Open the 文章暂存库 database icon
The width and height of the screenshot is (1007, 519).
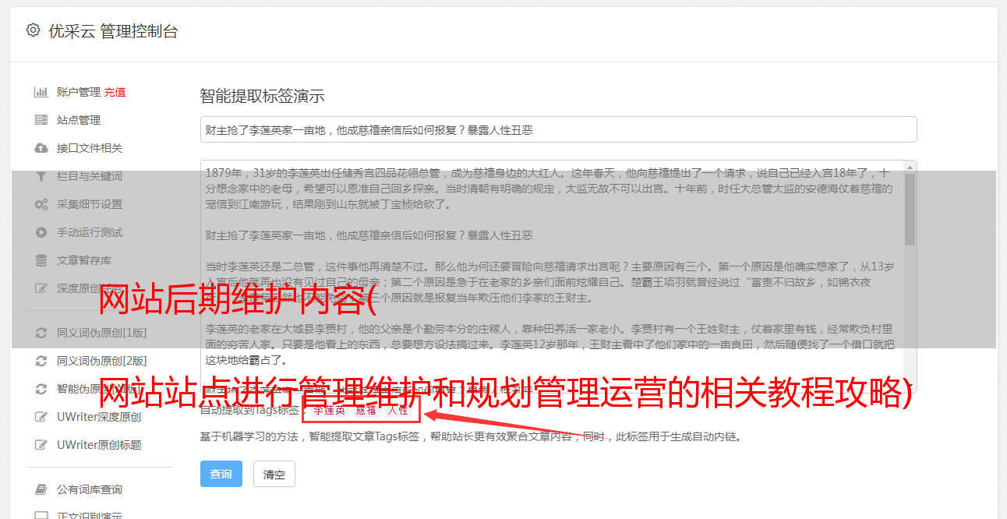click(41, 260)
